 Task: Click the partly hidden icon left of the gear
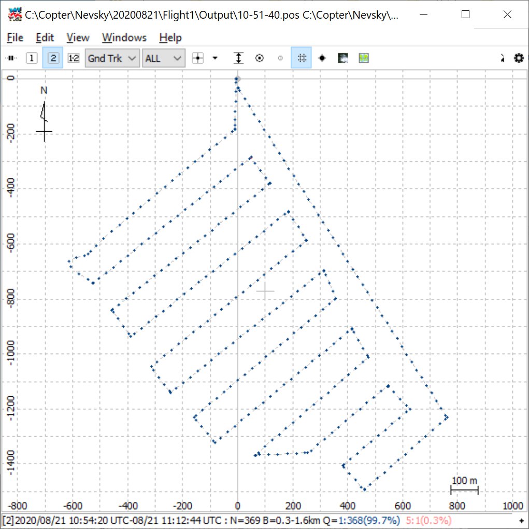click(x=503, y=58)
